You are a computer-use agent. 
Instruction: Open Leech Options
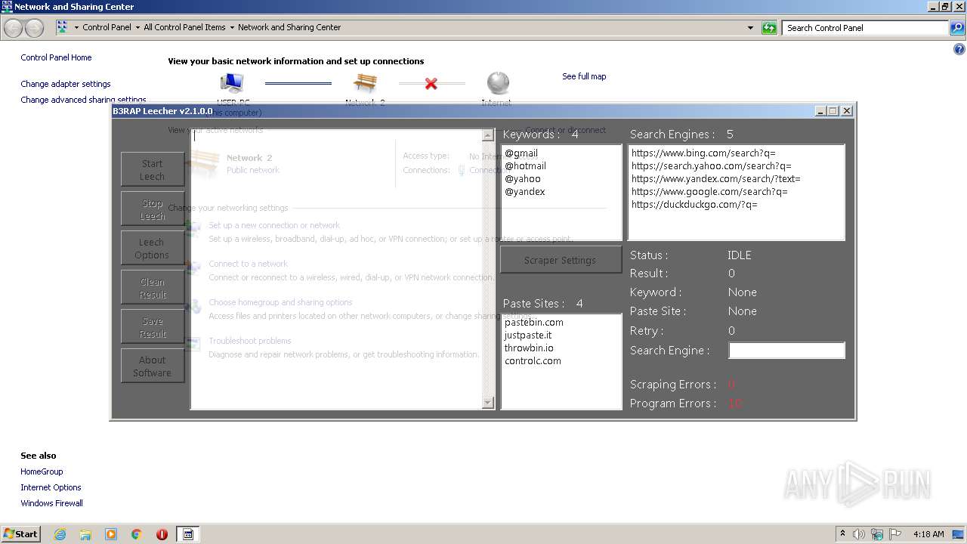coord(153,248)
